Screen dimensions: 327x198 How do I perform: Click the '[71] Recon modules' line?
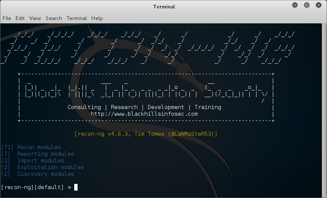point(31,147)
